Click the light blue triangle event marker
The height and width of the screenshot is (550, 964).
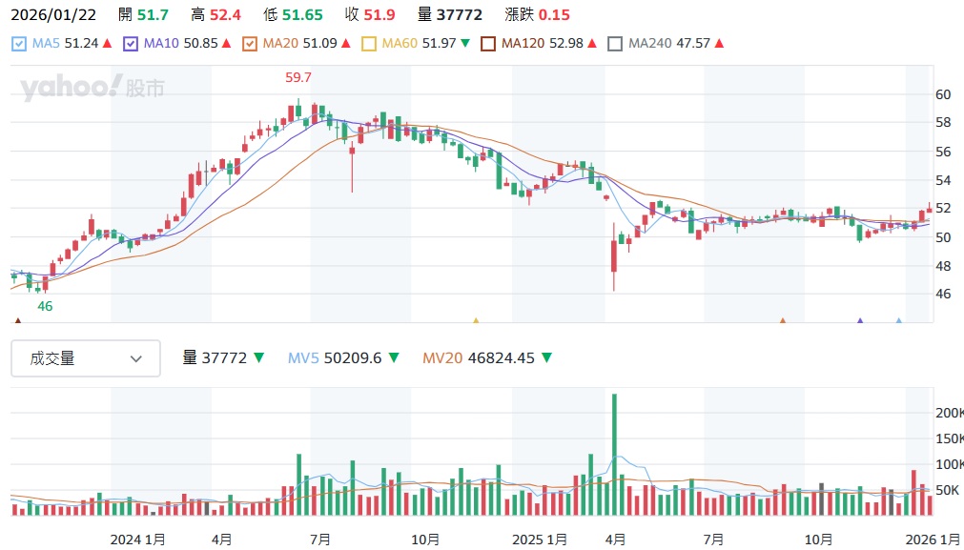coord(898,321)
